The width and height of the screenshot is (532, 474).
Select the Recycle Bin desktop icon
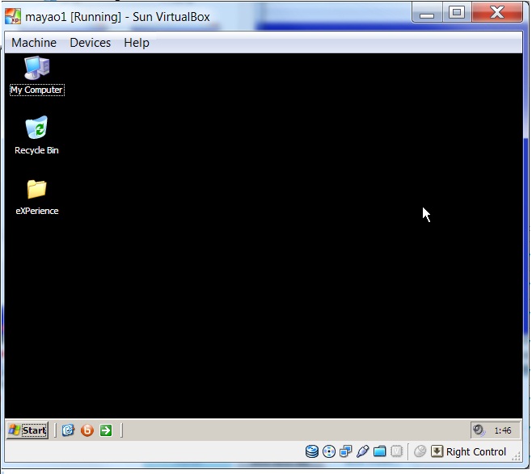click(x=36, y=129)
